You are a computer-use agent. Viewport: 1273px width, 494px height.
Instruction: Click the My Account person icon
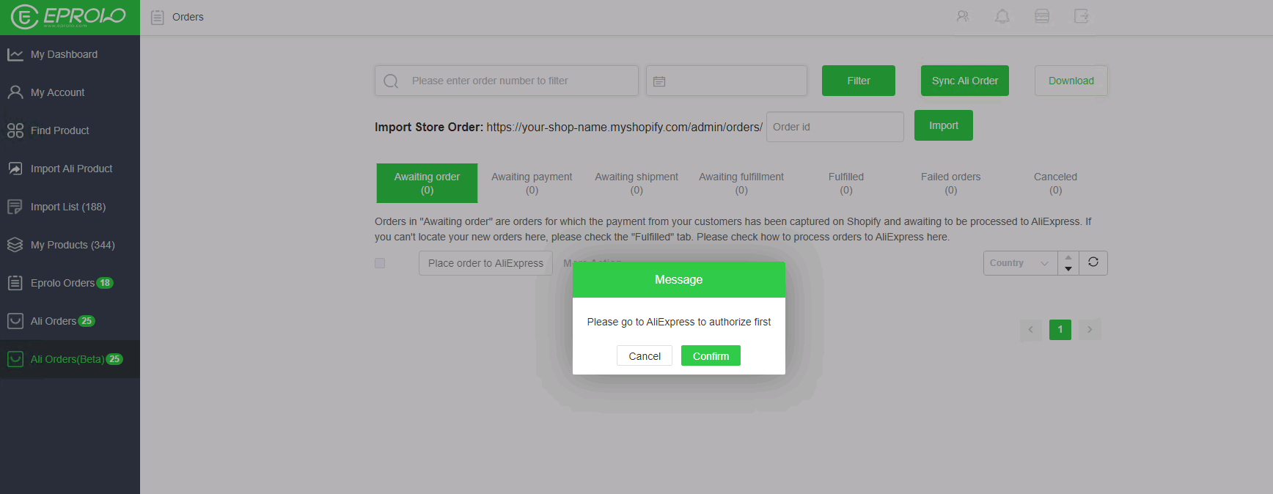[15, 92]
